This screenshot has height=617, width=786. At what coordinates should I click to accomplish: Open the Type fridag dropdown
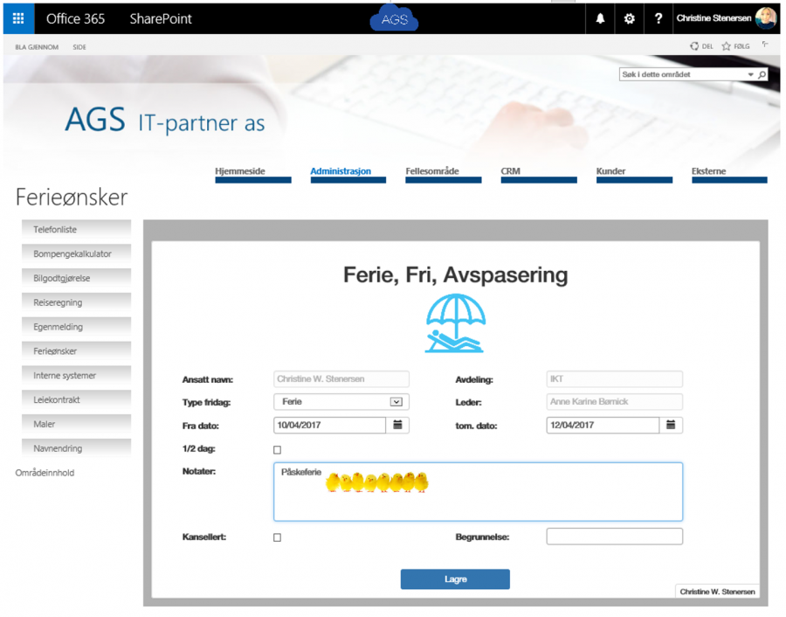(341, 402)
